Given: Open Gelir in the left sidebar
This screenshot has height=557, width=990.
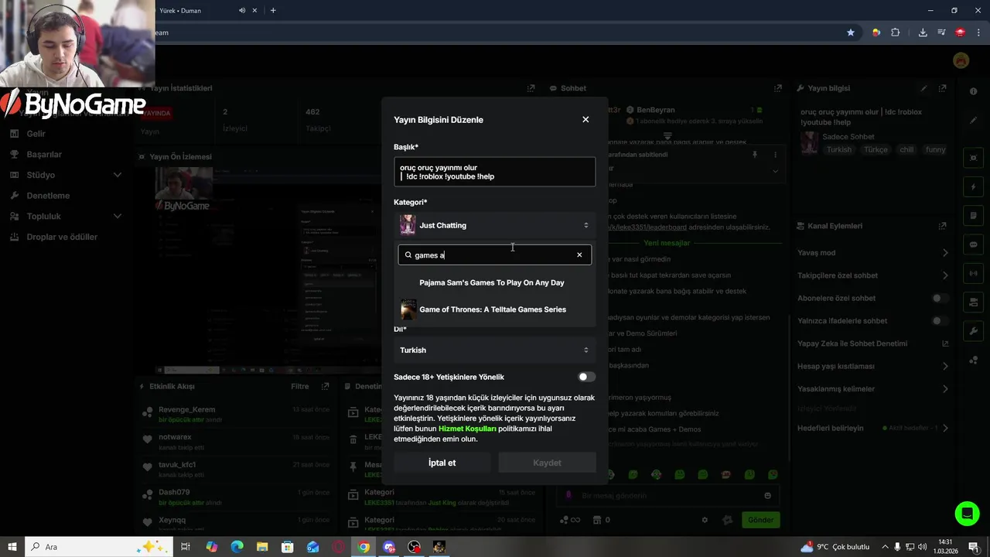Looking at the screenshot, I should [36, 134].
